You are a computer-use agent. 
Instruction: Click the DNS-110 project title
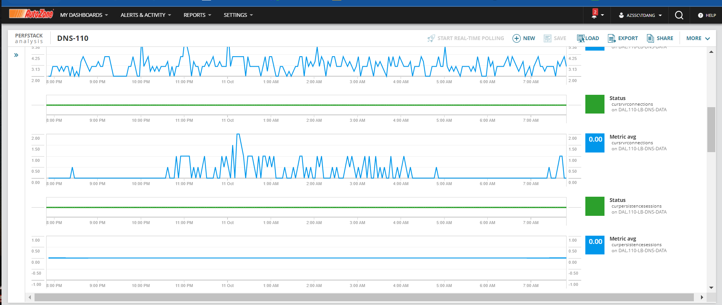click(x=73, y=38)
